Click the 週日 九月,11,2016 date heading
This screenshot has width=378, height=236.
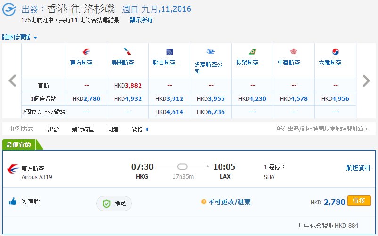point(156,9)
